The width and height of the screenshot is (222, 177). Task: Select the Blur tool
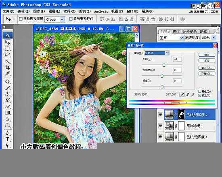[x=8, y=119]
